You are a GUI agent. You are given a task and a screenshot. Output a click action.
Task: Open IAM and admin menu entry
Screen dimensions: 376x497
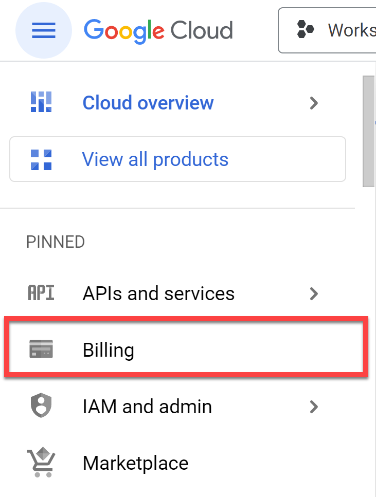coord(147,407)
